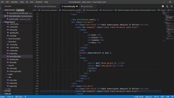The width and height of the screenshot is (174, 98).
Task: Click the 1 UNSAVED badge
Action: click(20, 10)
